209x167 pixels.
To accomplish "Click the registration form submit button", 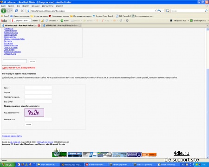I will (x=28, y=124).
